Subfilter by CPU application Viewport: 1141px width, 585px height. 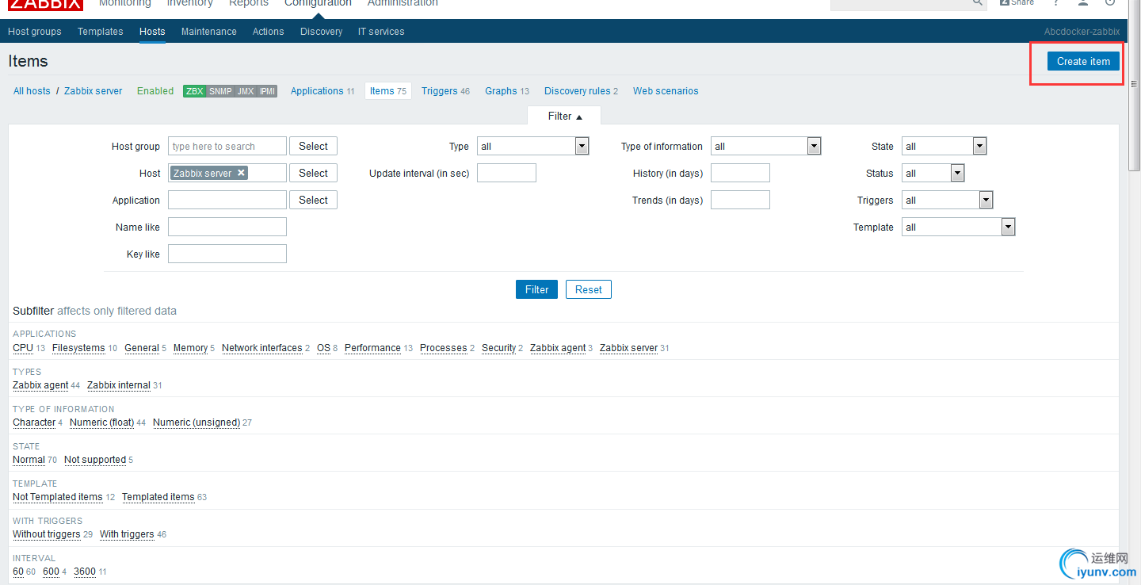[x=23, y=348]
